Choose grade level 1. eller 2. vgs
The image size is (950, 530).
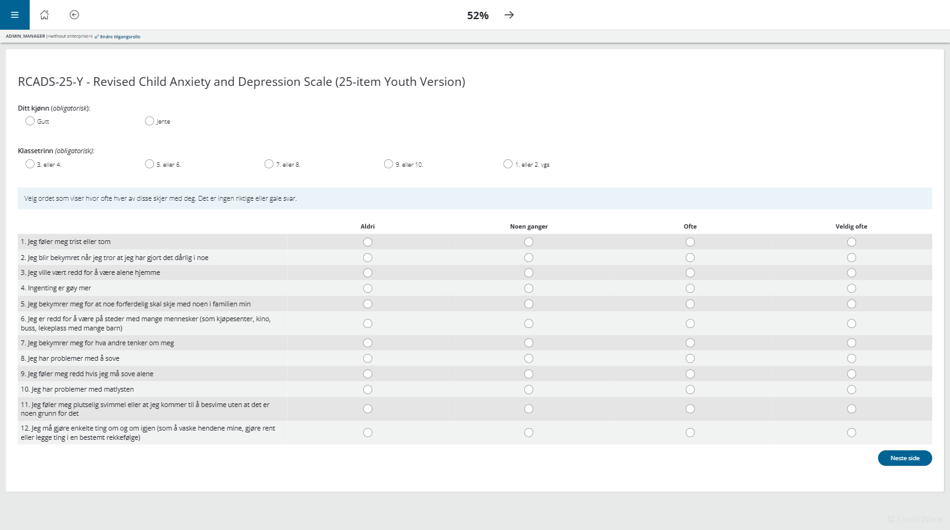[508, 164]
